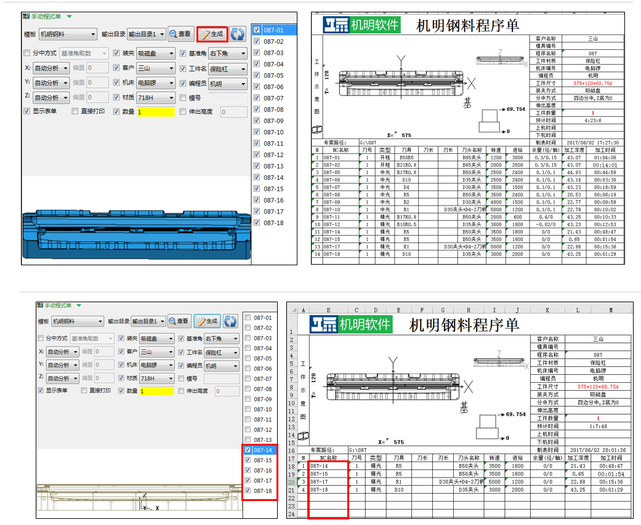
Task: Click the 机明钢料程序单 title in the upper sheet
Action: (x=468, y=26)
